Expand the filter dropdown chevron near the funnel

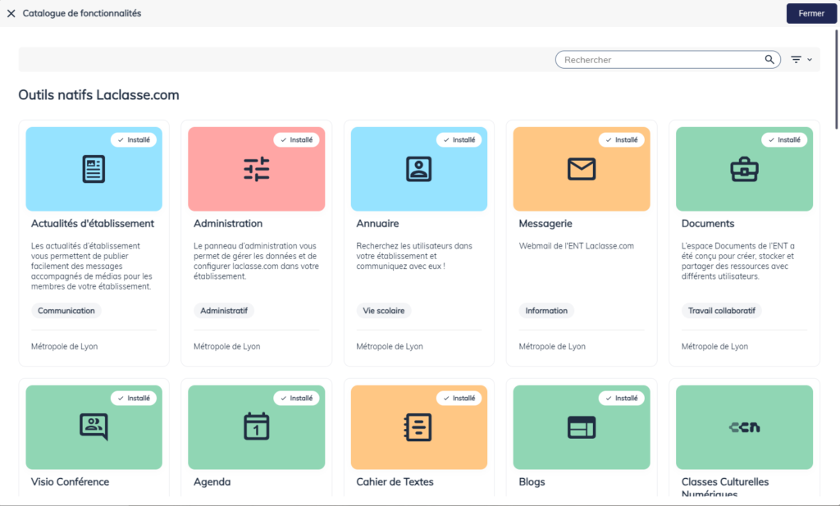click(811, 59)
